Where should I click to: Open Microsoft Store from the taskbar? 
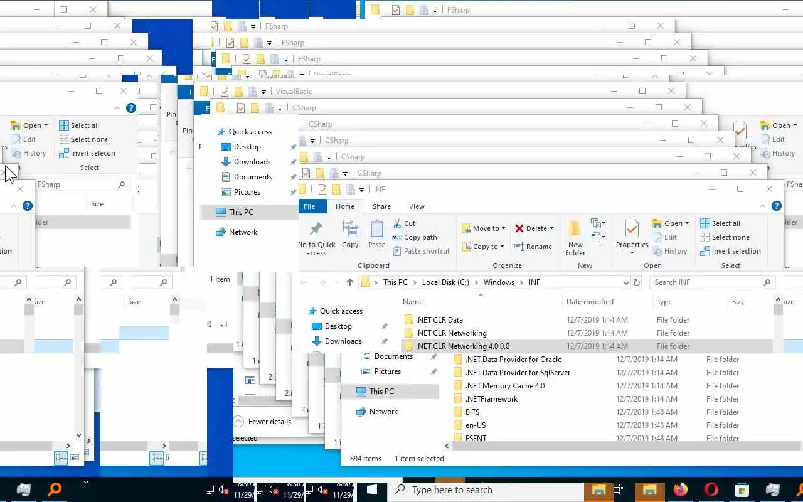(x=742, y=489)
